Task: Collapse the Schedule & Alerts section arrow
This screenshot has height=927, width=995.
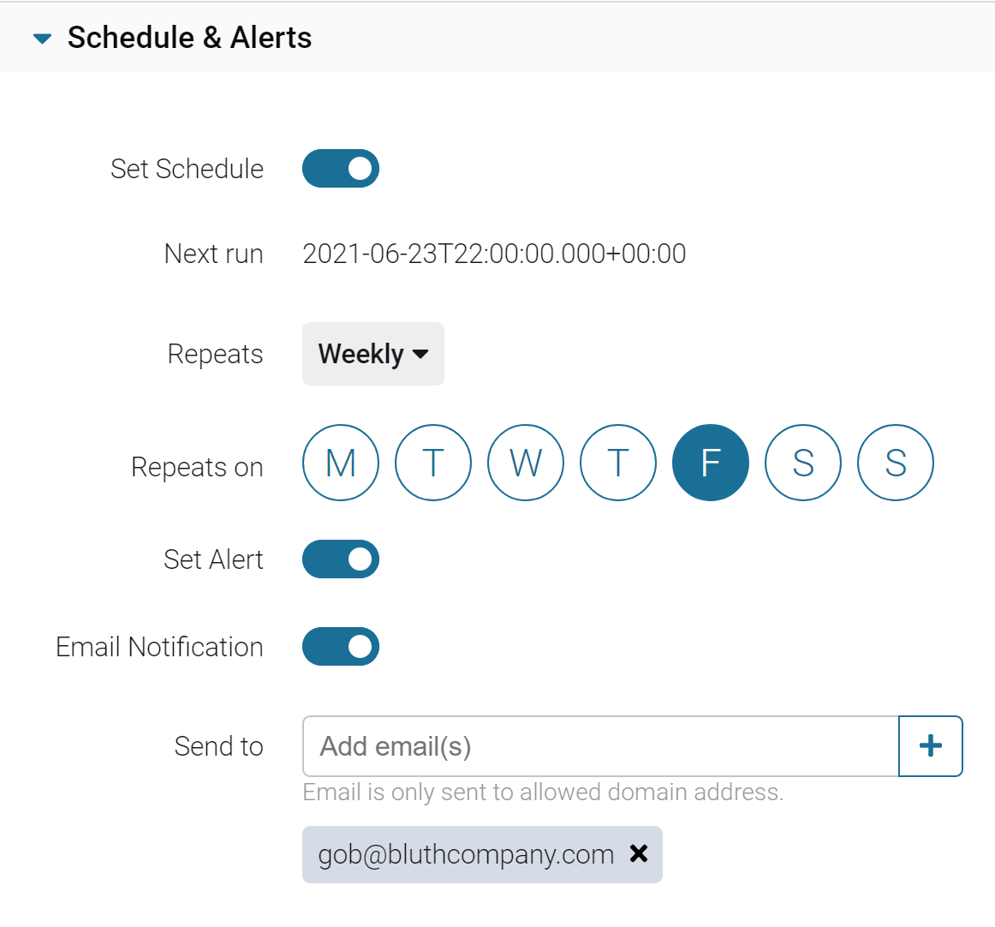Action: click(x=42, y=39)
